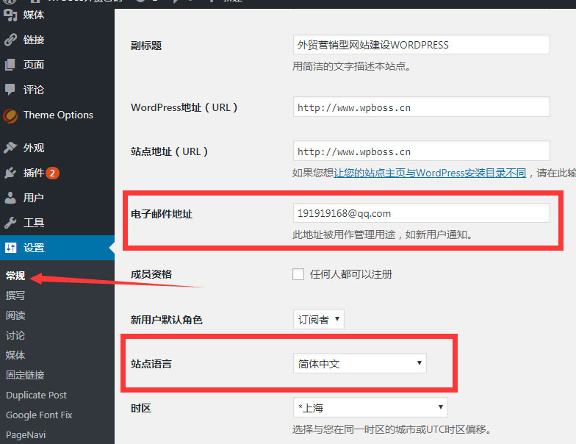Click the Media icon in sidebar
The image size is (576, 444).
pos(10,15)
